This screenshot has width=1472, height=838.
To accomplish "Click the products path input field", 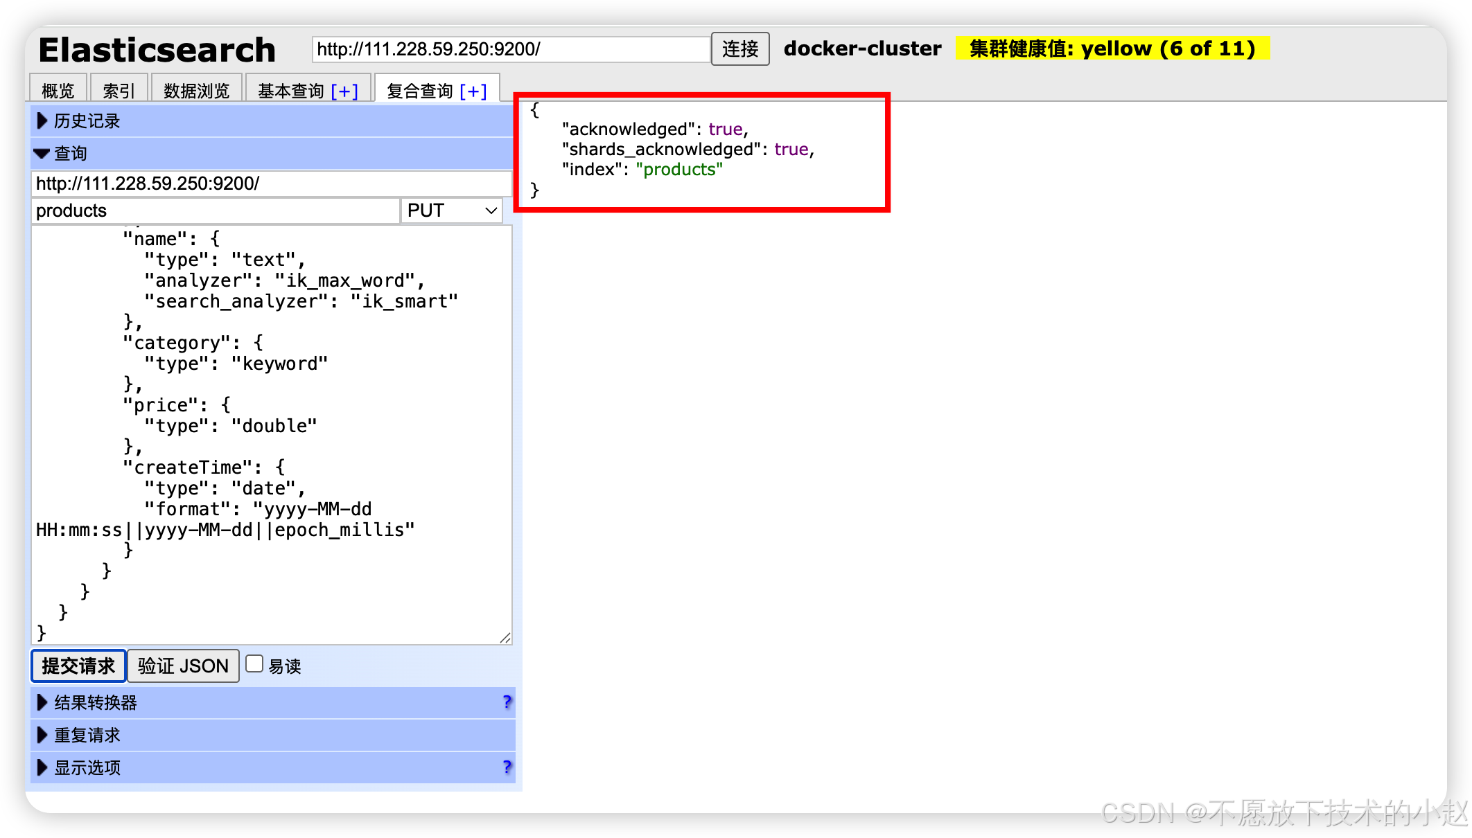I will pyautogui.click(x=215, y=211).
